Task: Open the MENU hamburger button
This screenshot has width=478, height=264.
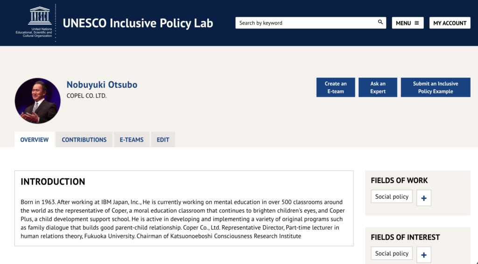Action: (x=408, y=23)
